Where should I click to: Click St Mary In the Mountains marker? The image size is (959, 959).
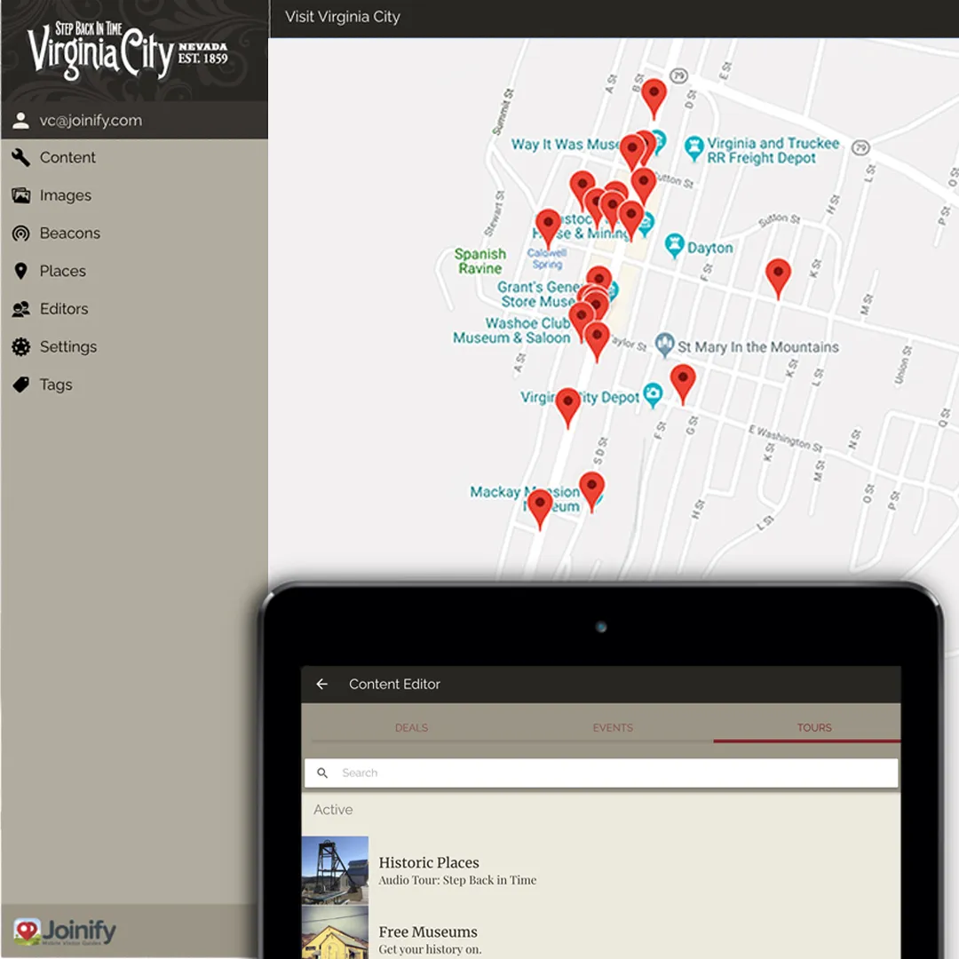(665, 345)
